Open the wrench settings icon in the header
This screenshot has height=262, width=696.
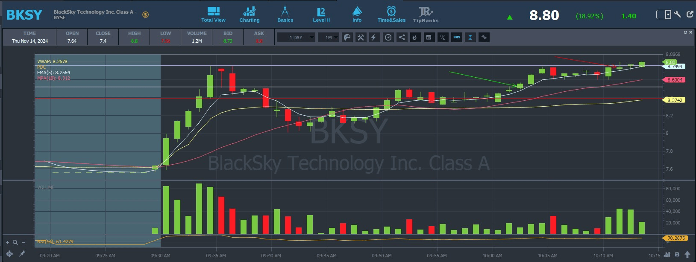pyautogui.click(x=678, y=15)
